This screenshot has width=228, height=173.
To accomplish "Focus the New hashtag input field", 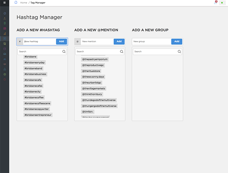I will click(x=40, y=42).
